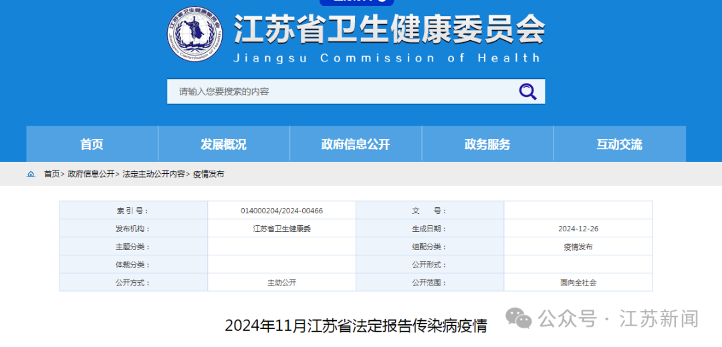
Task: Open 首页 in the main navigation bar
Action: tap(92, 144)
